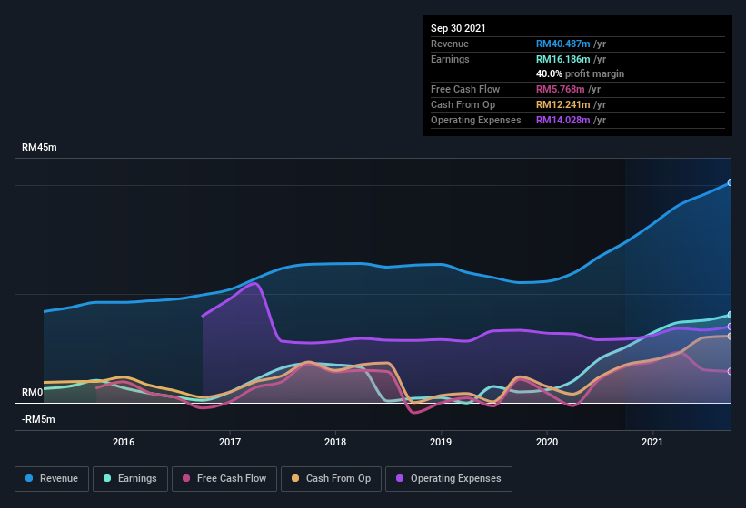Select the 2018 x-axis year label

[335, 443]
